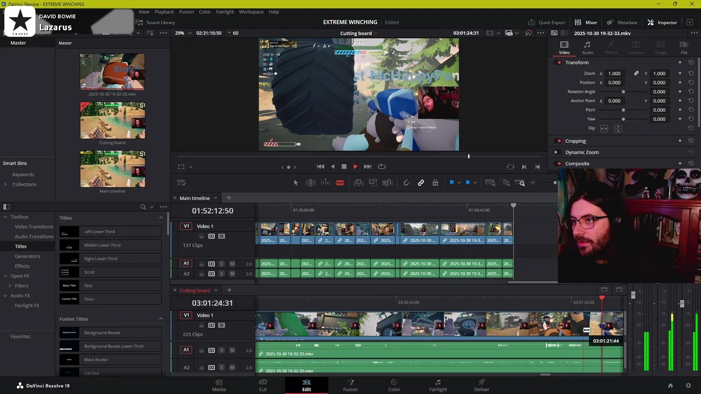This screenshot has width=701, height=394.
Task: Collapse the Titles section
Action: tap(160, 218)
